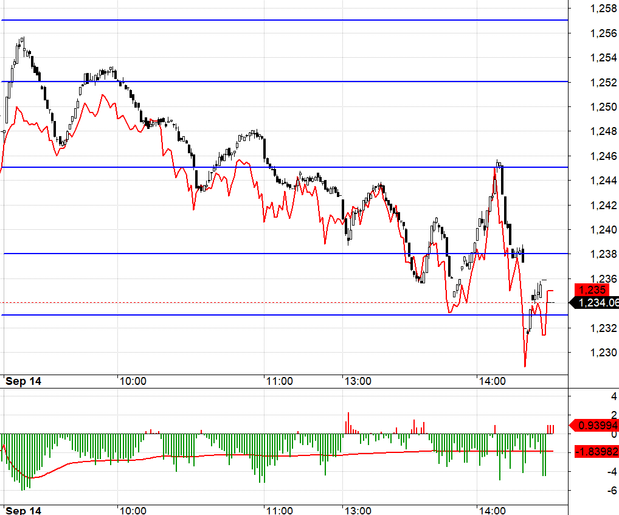Viewport: 619px width, 515px height.
Task: Click the 4 label on indicator scale
Action: point(597,396)
